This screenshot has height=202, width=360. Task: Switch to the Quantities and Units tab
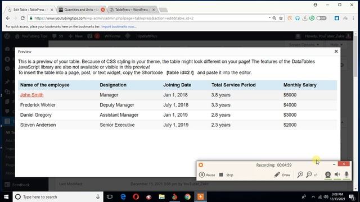pos(80,10)
